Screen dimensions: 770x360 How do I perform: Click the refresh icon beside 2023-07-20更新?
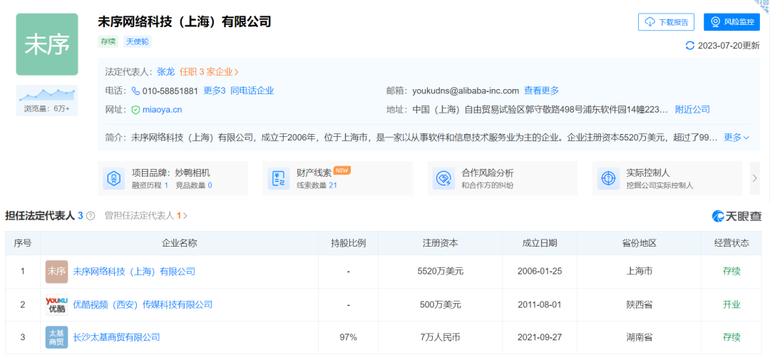click(x=689, y=46)
